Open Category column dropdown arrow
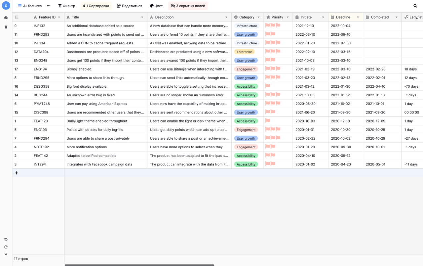 click(258, 17)
